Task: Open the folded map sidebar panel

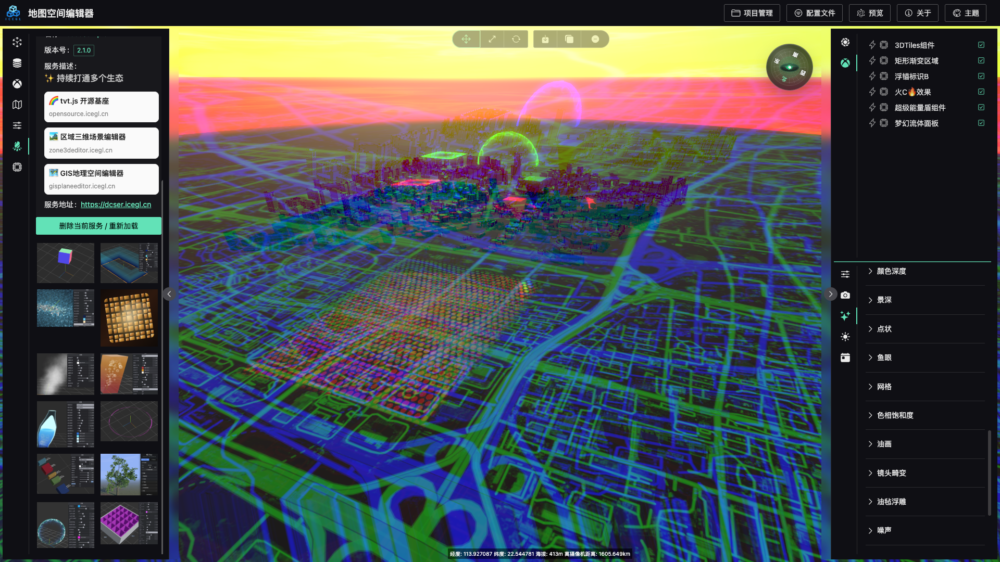Action: 17,105
